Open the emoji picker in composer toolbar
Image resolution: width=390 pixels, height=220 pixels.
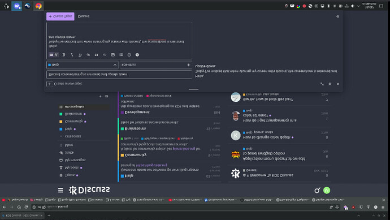coord(129,55)
